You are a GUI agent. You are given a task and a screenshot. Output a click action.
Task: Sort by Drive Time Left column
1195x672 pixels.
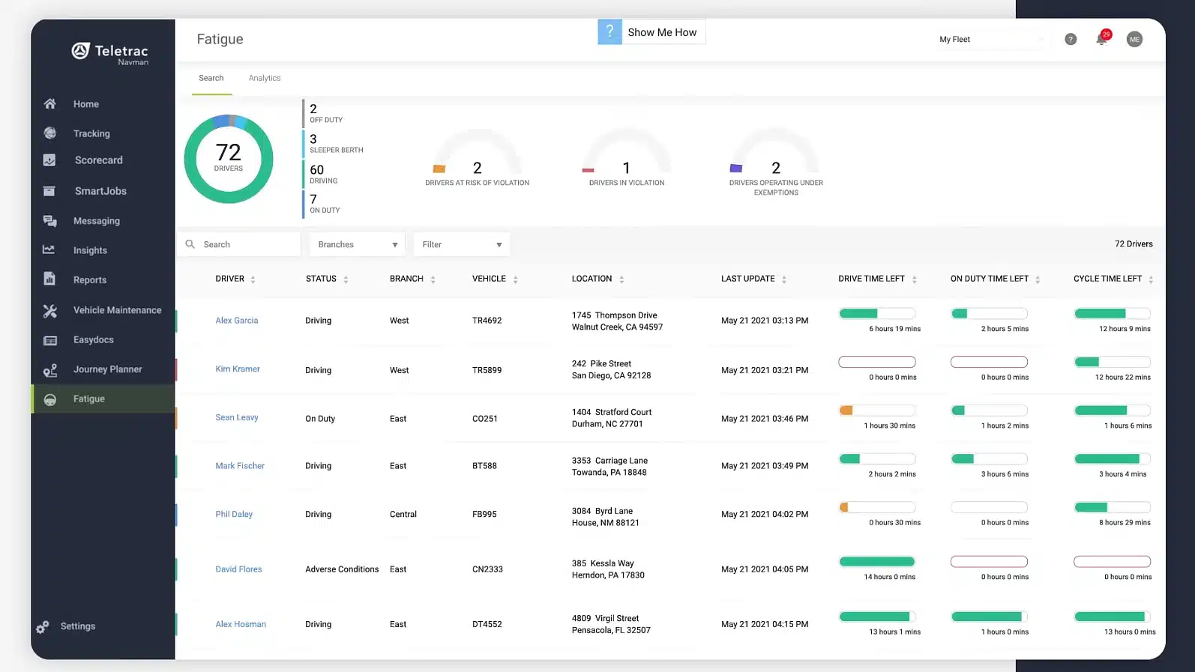(x=914, y=279)
